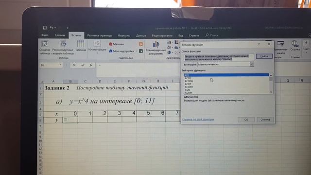Image resolution: width=311 pixels, height=175 pixels.
Task: Click the Найти button in the dialog
Action: [x=264, y=56]
